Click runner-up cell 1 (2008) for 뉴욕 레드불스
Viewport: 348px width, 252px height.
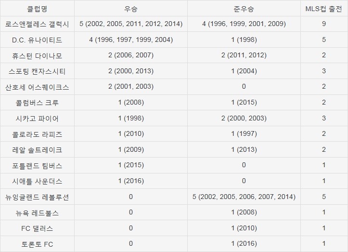click(x=244, y=212)
